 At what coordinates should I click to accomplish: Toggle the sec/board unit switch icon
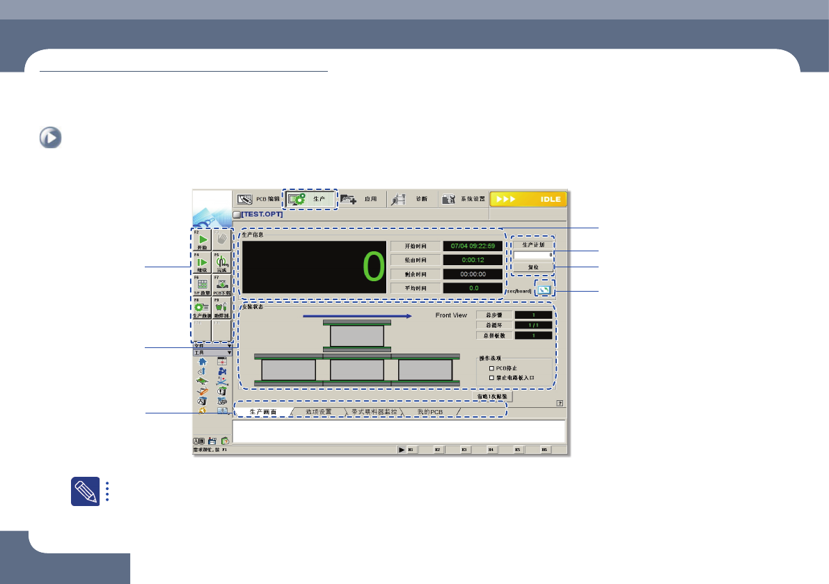pos(546,290)
